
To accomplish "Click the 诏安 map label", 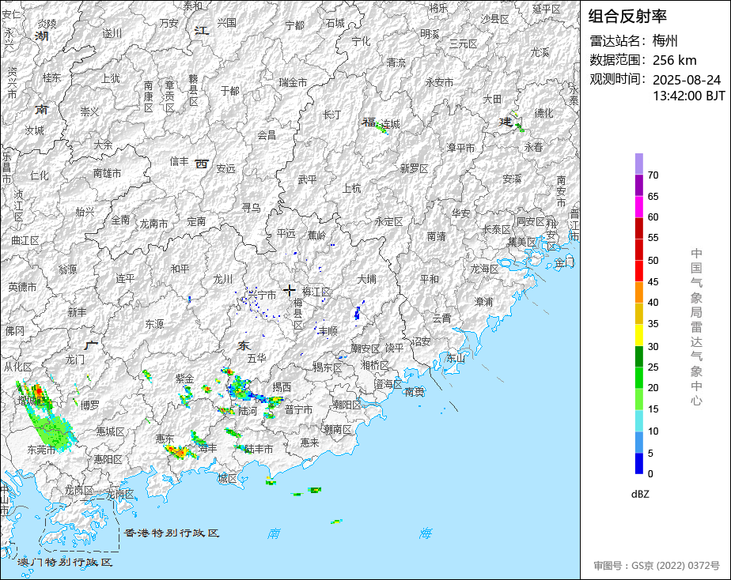I will click(x=421, y=341).
